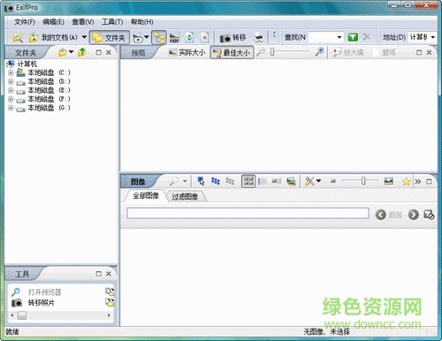Maximize the 预览 preview pane

(x=419, y=52)
